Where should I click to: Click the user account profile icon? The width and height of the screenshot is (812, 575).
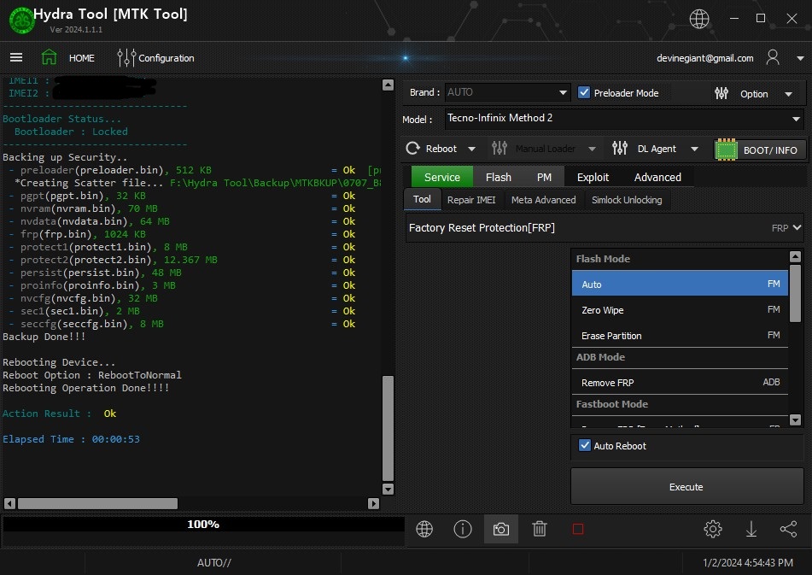point(773,57)
